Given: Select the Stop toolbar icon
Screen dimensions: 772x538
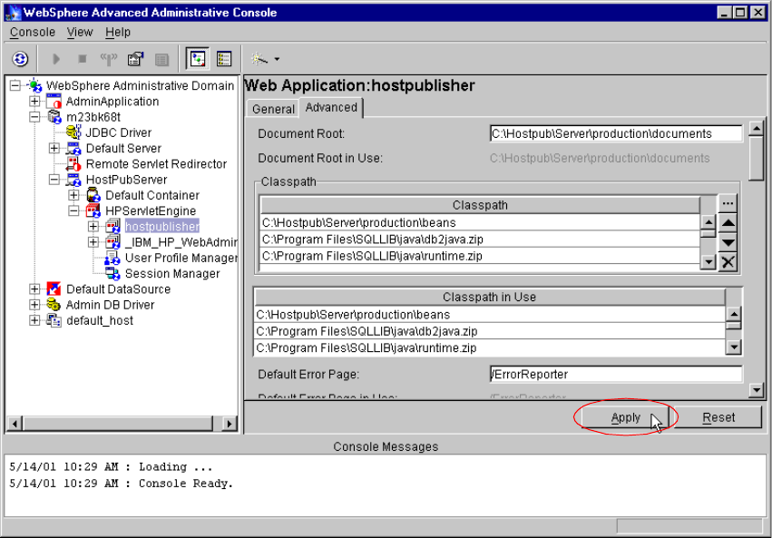Looking at the screenshot, I should point(83,58).
